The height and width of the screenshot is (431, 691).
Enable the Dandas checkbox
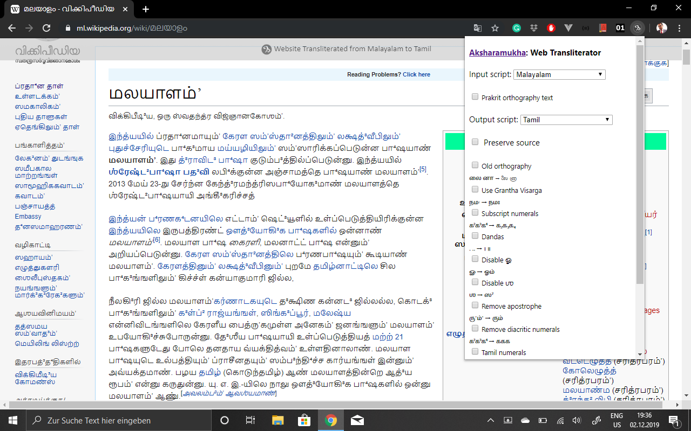pos(475,236)
